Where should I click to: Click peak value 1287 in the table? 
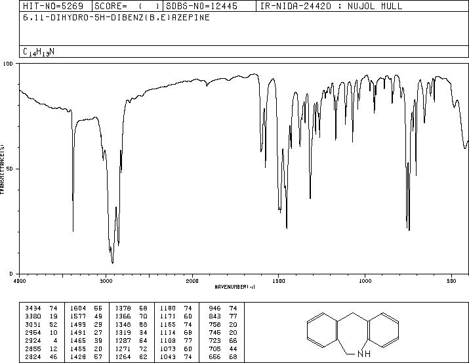click(123, 341)
